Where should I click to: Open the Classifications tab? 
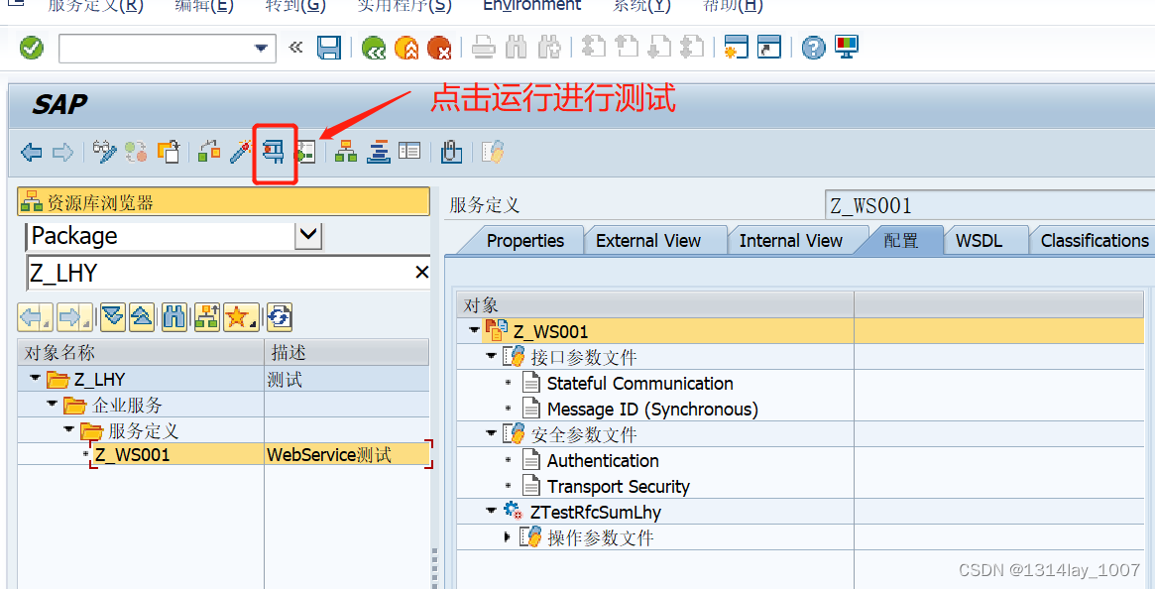point(1095,241)
